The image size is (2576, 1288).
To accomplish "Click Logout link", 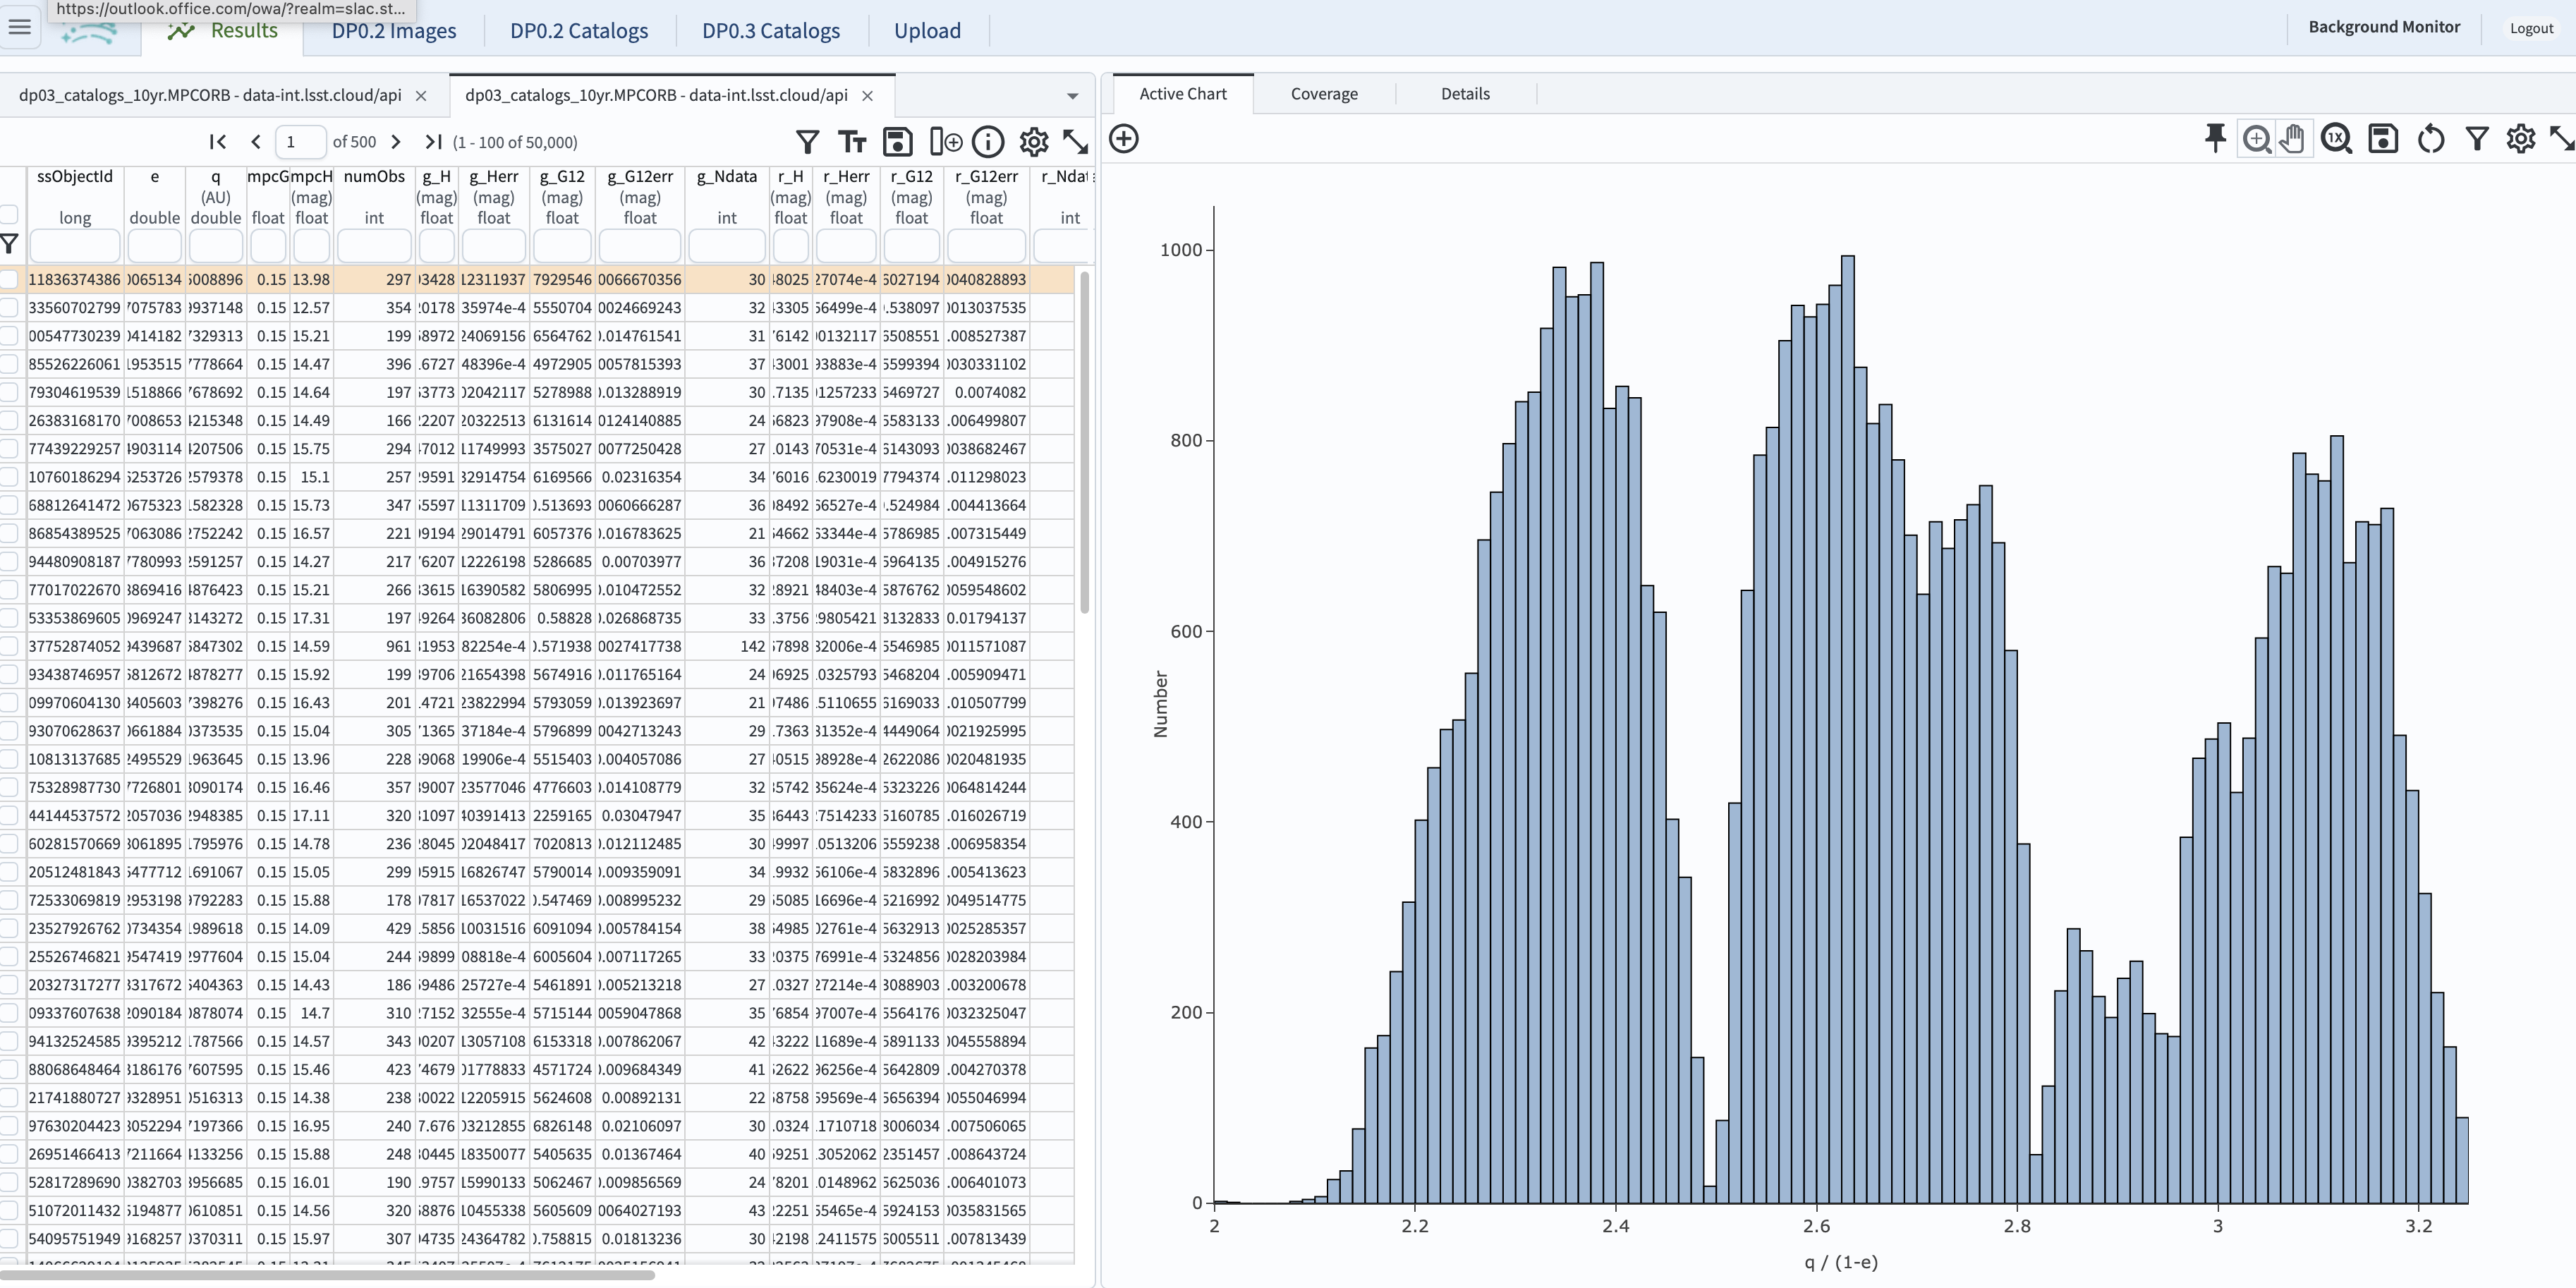I will click(x=2531, y=28).
